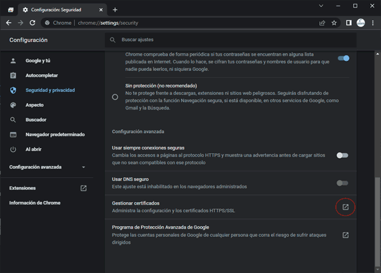
Task: Click the forward navigation arrow
Action: click(21, 23)
